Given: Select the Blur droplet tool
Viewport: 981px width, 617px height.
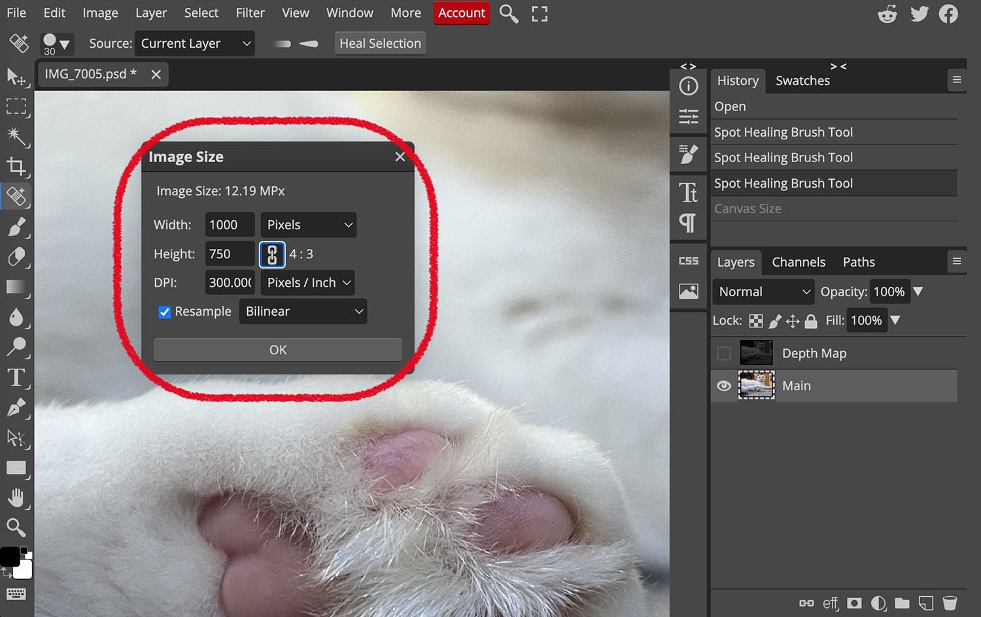Looking at the screenshot, I should coord(16,317).
